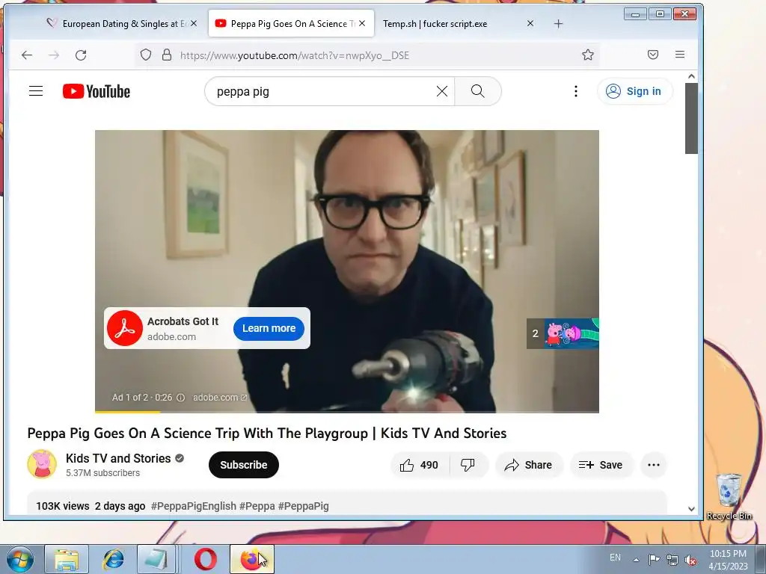Run the YouTube search with magnifier button
766x574 pixels.
[x=478, y=91]
